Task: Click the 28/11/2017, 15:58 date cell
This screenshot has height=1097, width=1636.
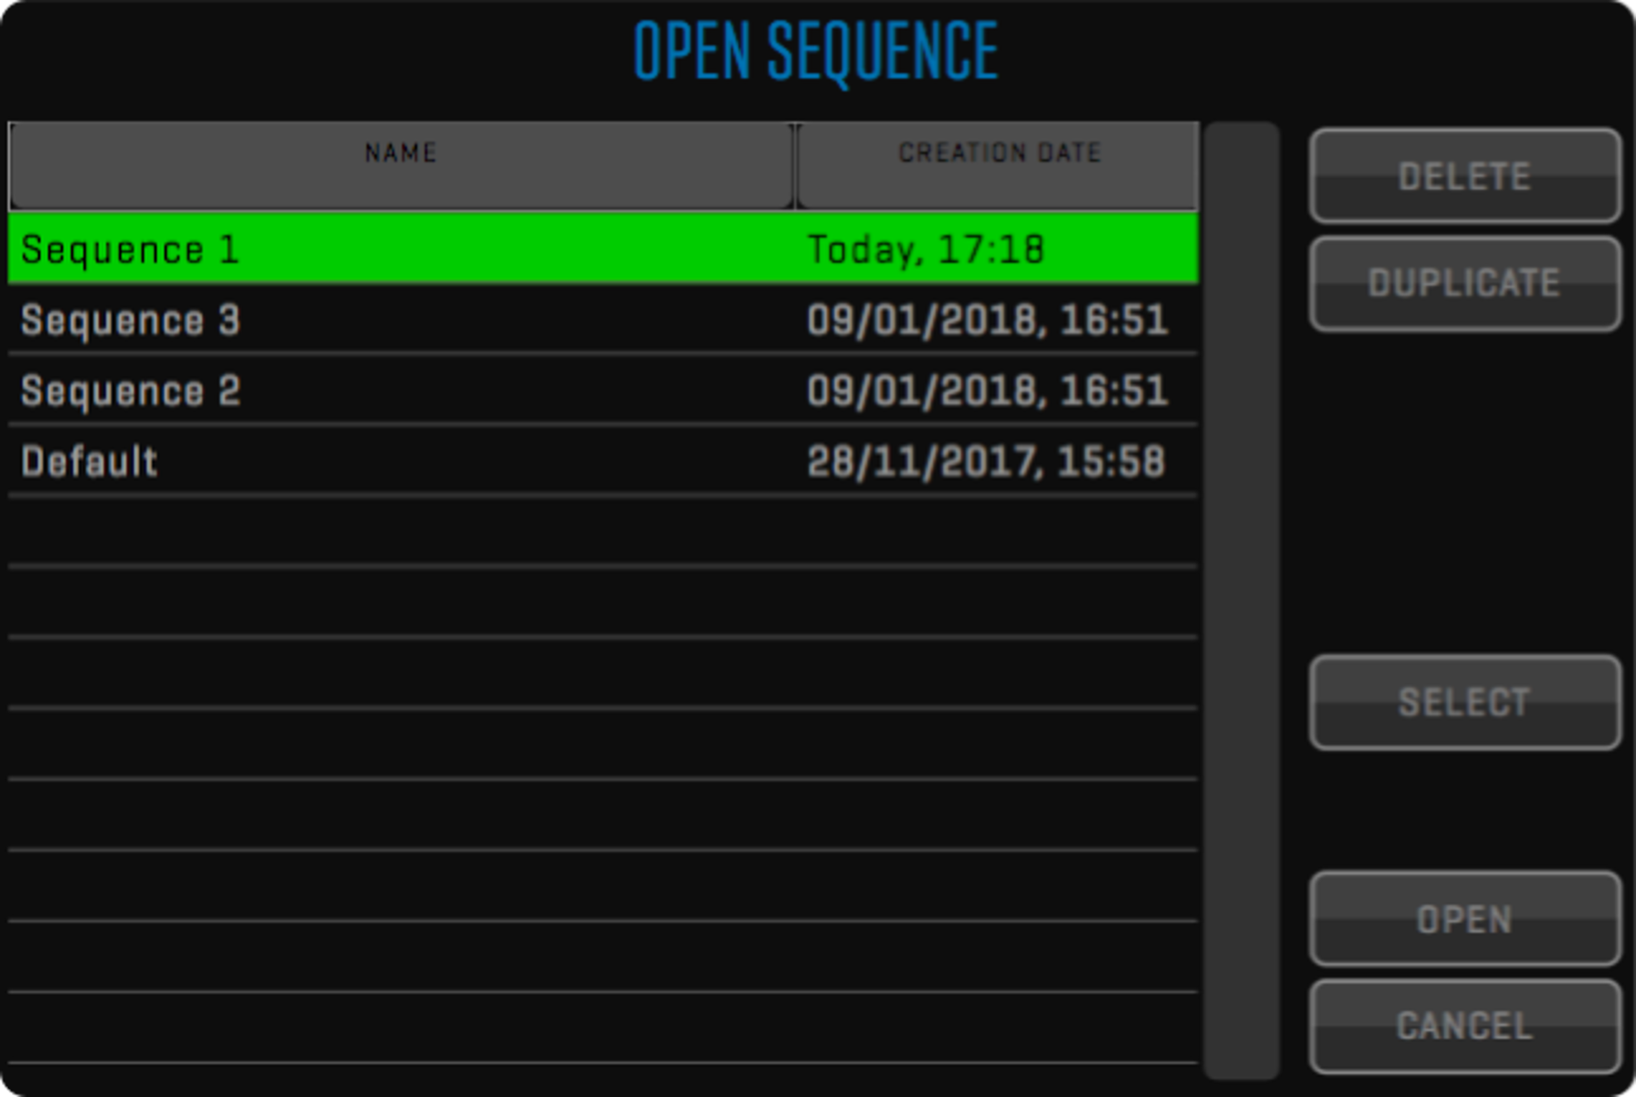Action: coord(986,462)
